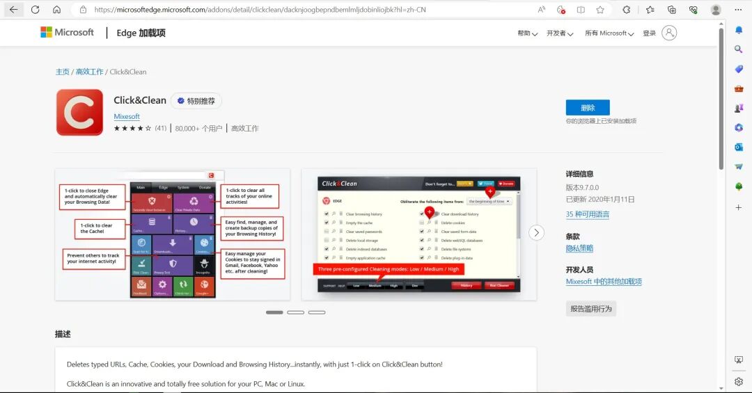The width and height of the screenshot is (752, 393).
Task: Open the split screen icon in address bar
Action: tap(581, 10)
